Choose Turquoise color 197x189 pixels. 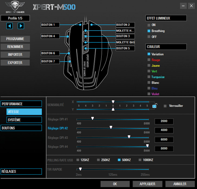[149, 77]
